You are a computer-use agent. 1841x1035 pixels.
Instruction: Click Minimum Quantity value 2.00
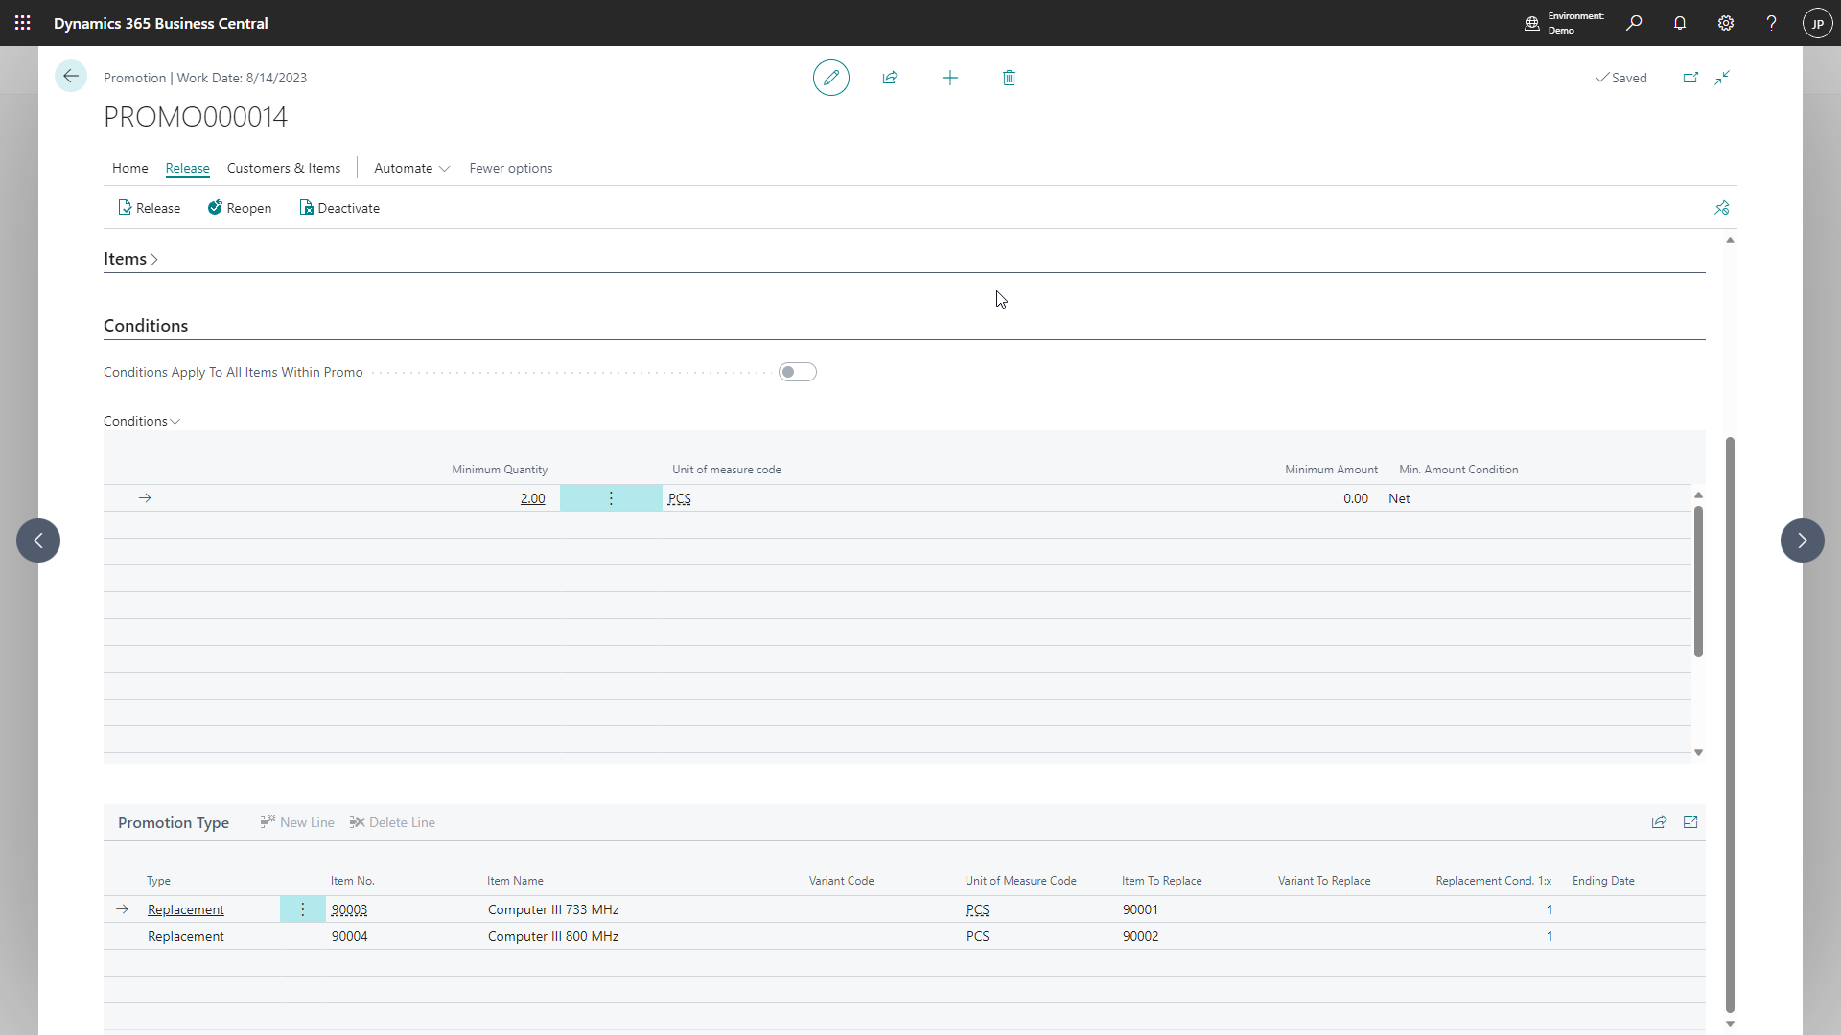(x=532, y=498)
